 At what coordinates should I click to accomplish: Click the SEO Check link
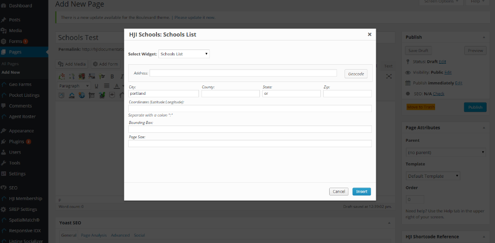[x=439, y=94]
